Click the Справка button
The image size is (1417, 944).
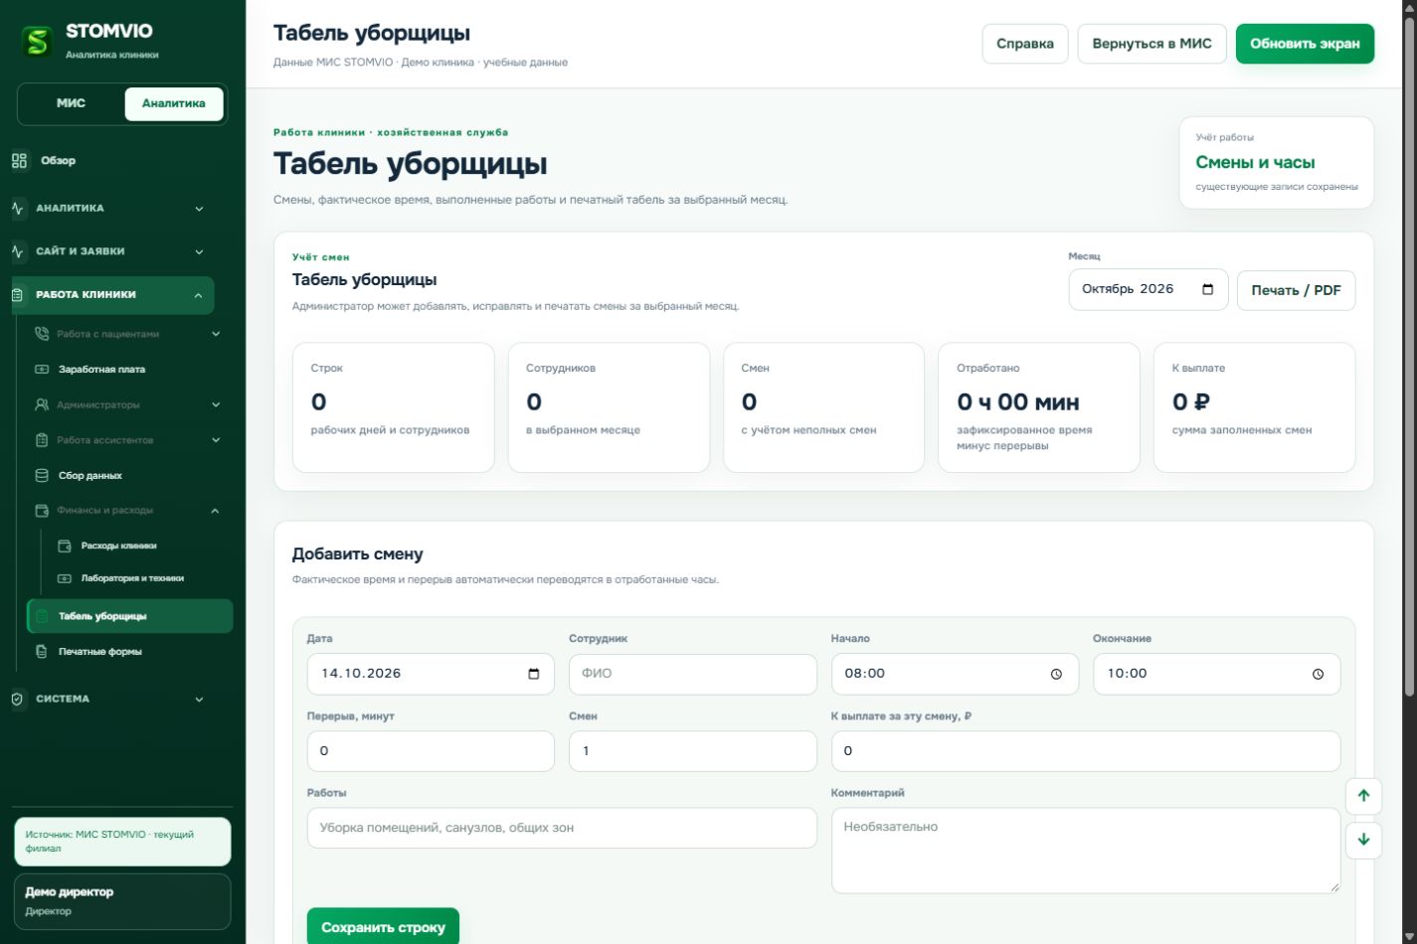click(x=1025, y=44)
